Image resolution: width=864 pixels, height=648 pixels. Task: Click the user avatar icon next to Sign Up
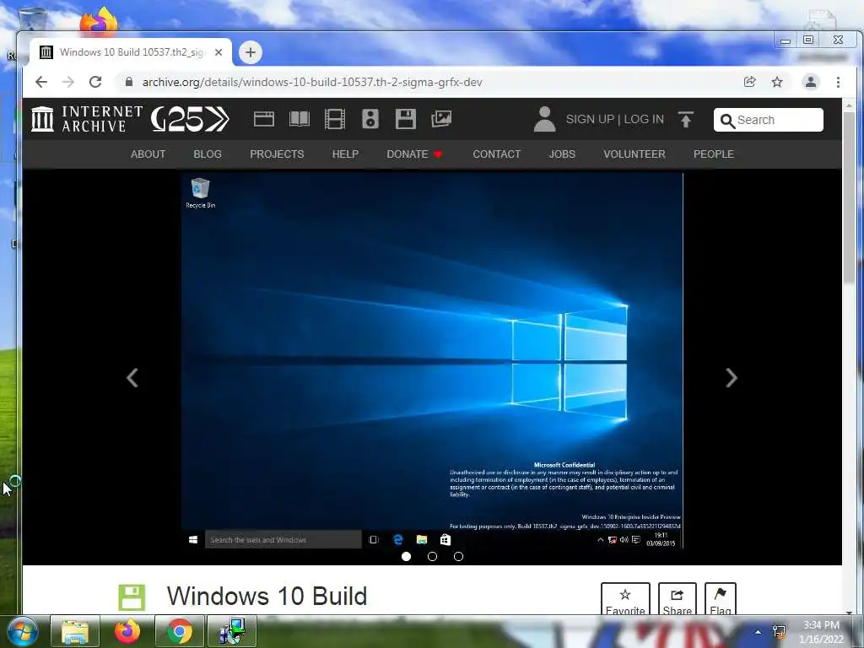pos(544,119)
